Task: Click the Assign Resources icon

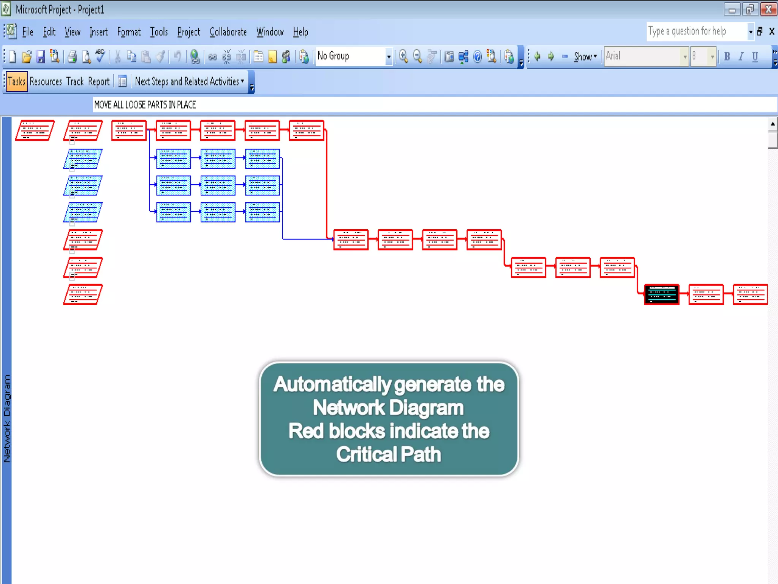Action: click(286, 57)
